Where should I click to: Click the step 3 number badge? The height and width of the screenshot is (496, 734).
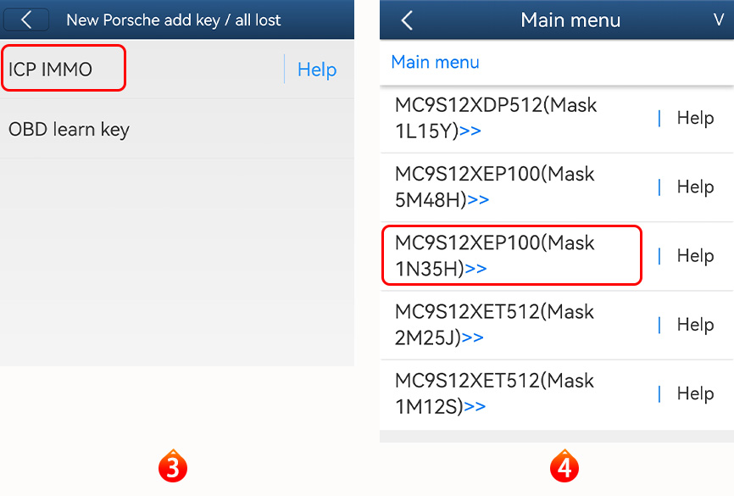tap(172, 467)
